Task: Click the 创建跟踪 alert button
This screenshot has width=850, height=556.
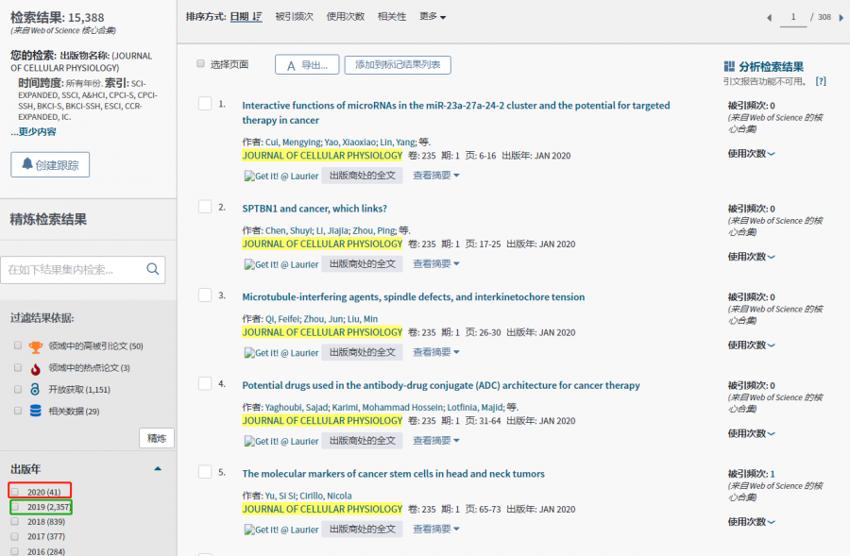Action: click(x=50, y=165)
